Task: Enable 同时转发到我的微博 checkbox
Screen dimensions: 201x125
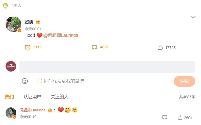Action: pyautogui.click(x=40, y=81)
